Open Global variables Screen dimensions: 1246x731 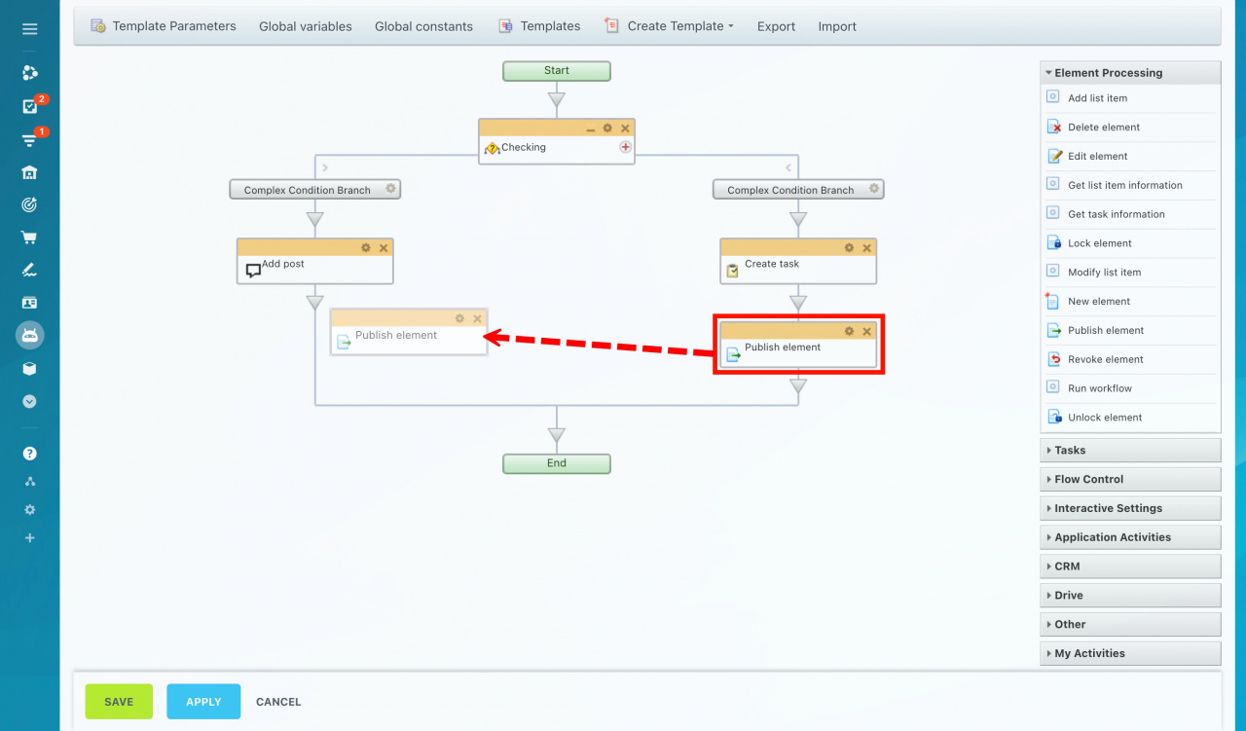pyautogui.click(x=306, y=26)
